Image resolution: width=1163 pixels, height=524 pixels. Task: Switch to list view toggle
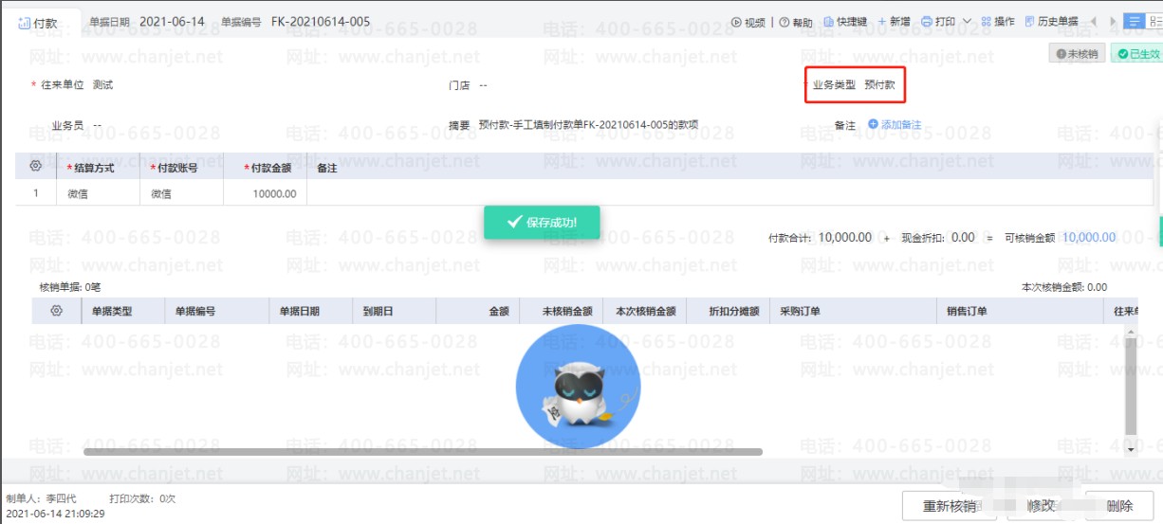(1133, 21)
